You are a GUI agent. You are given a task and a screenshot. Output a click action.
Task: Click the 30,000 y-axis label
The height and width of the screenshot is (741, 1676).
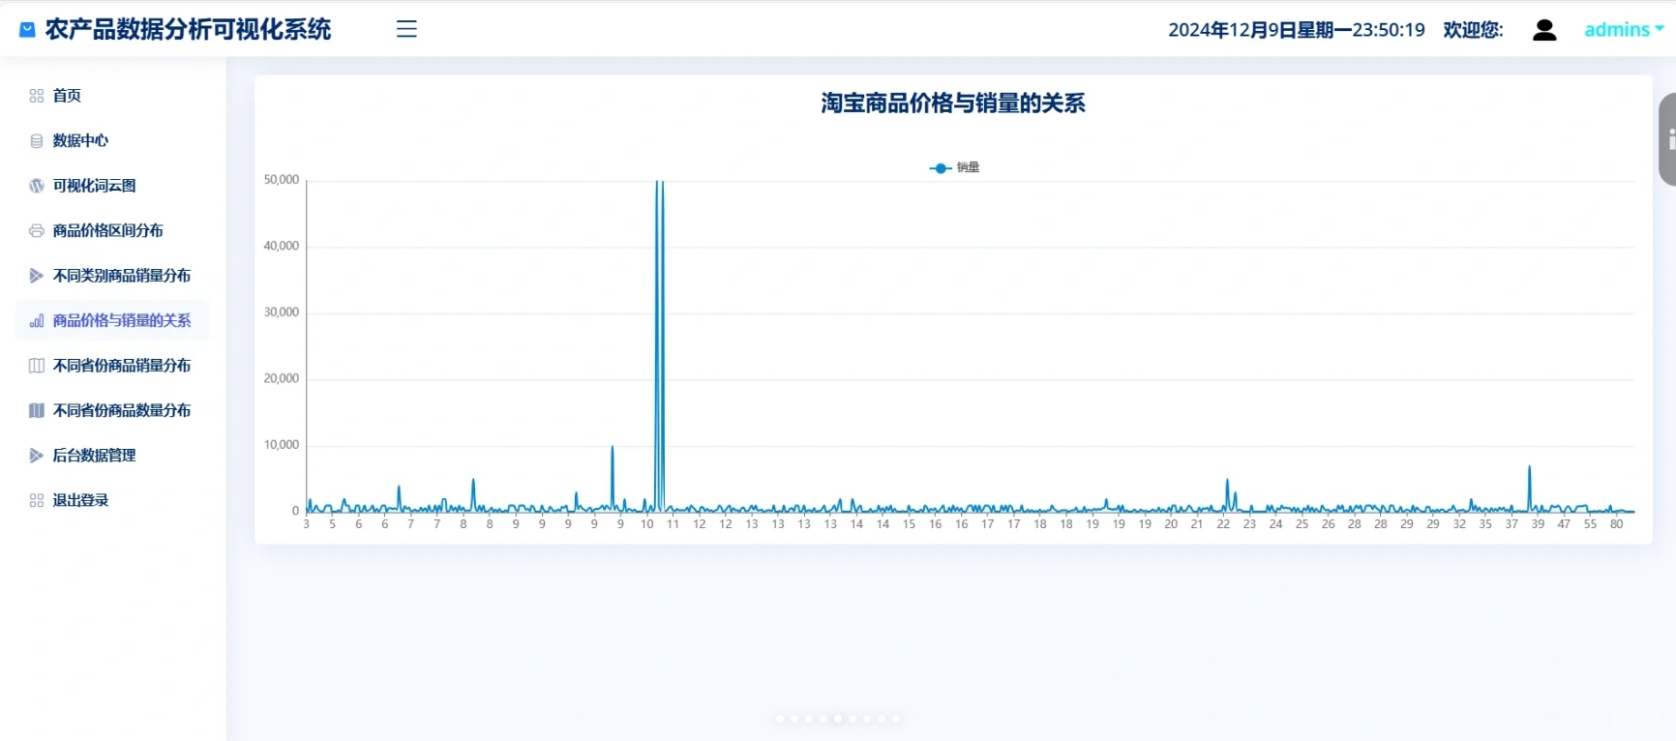(282, 312)
